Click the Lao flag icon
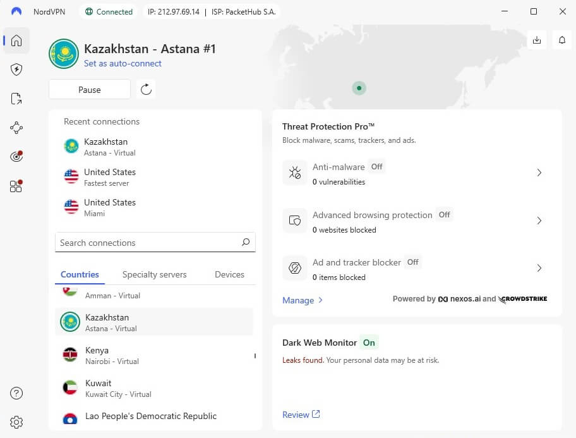Viewport: 576px width, 438px height. click(x=70, y=418)
